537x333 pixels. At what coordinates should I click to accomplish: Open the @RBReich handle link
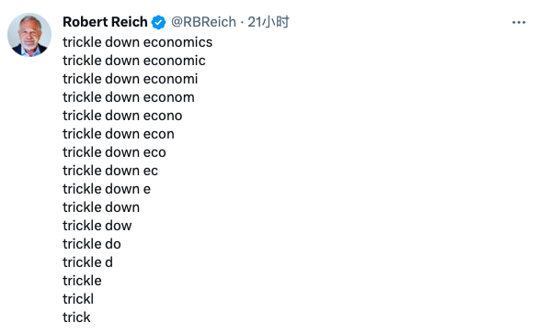203,22
